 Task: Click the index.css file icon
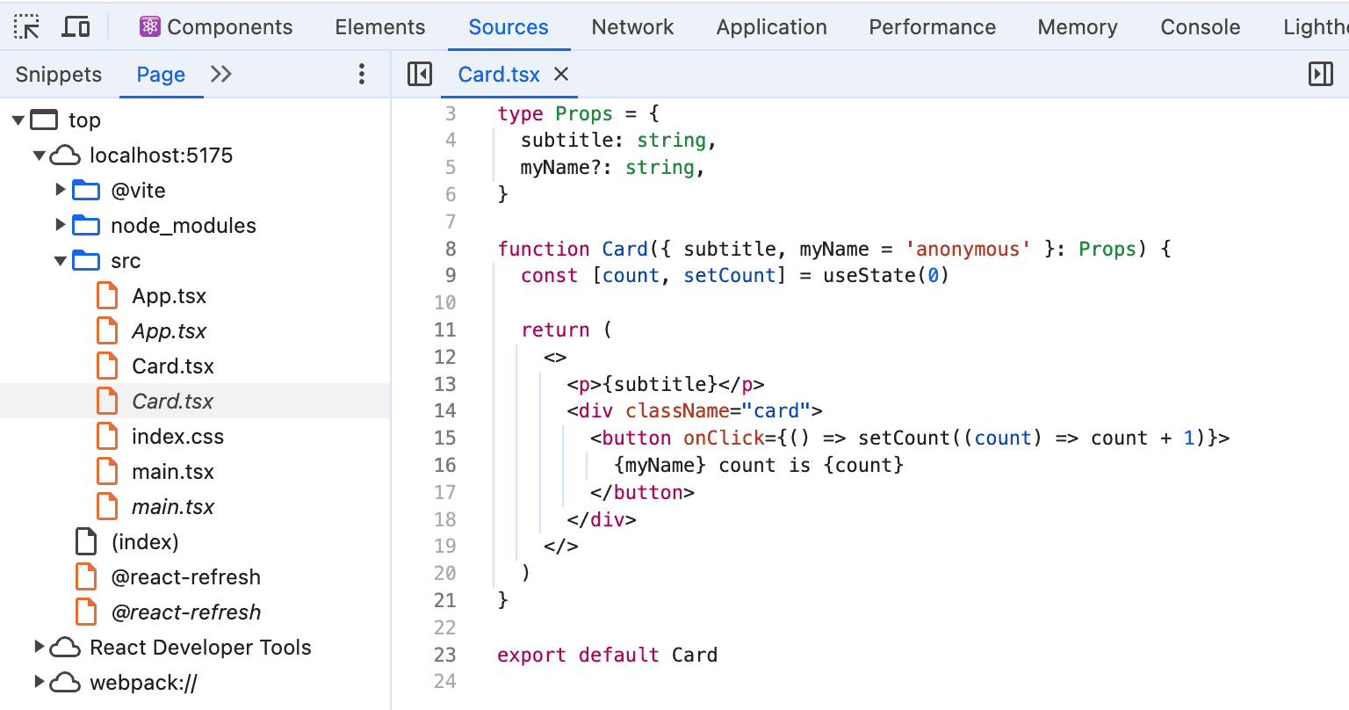pos(107,437)
